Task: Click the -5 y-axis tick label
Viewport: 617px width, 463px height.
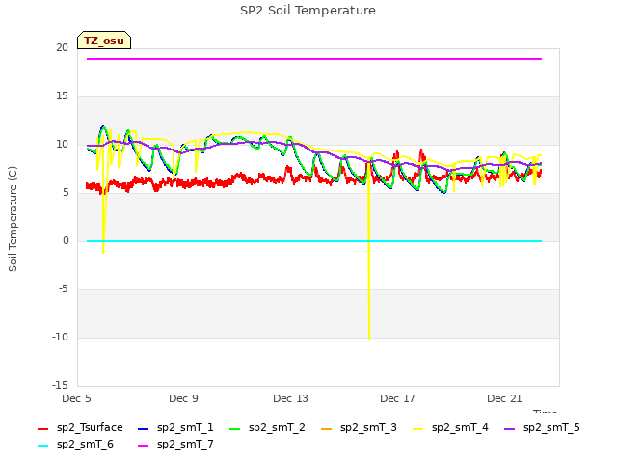Action: tap(64, 289)
